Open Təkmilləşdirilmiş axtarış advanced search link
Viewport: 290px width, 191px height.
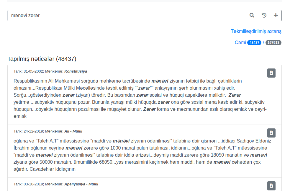[256, 31]
